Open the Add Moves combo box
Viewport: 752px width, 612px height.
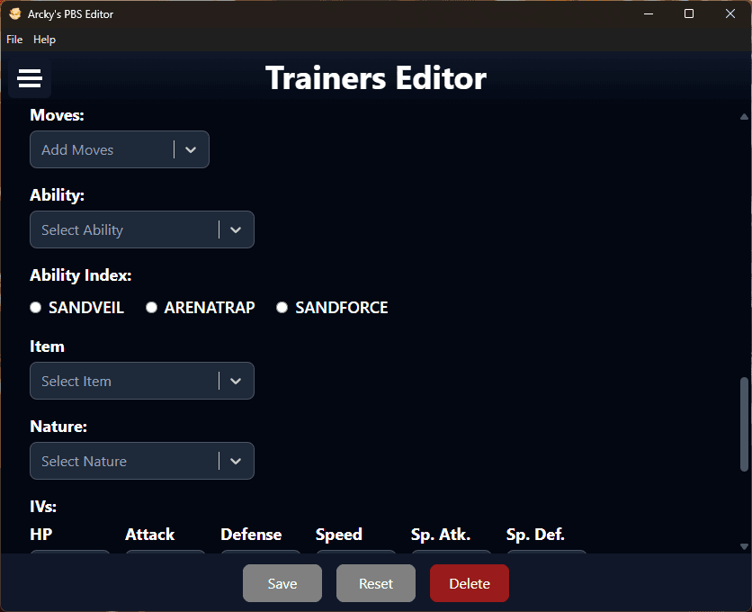point(101,150)
